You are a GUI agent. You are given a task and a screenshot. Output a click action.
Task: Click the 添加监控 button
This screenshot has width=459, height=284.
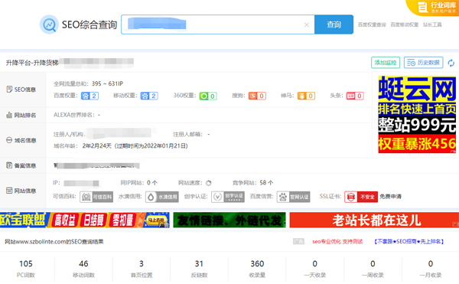click(386, 62)
